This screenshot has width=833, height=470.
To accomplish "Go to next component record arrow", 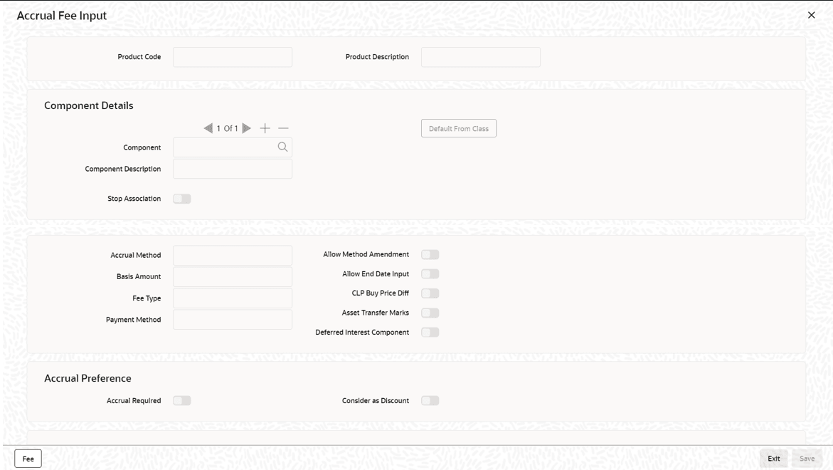I will [x=247, y=128].
